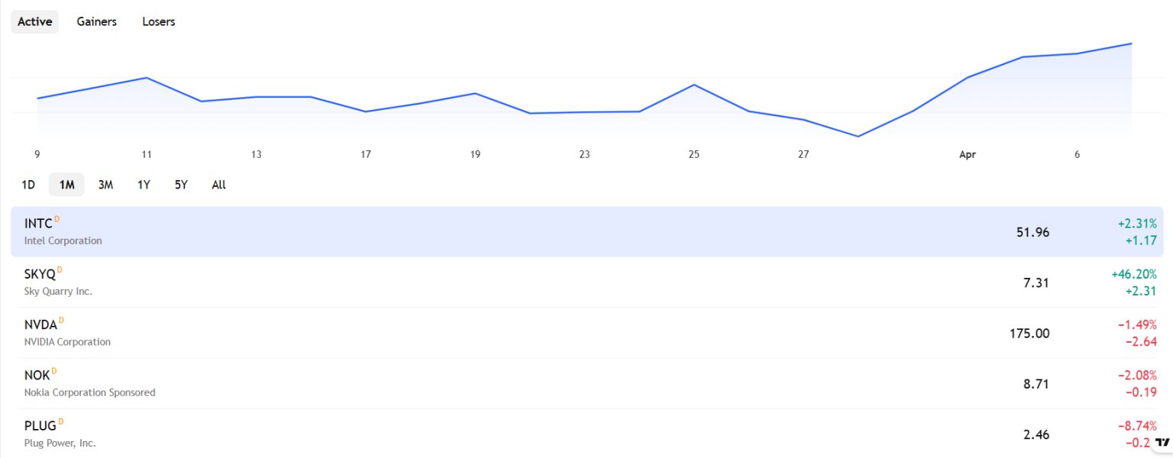Open the Losers tab

coord(159,21)
